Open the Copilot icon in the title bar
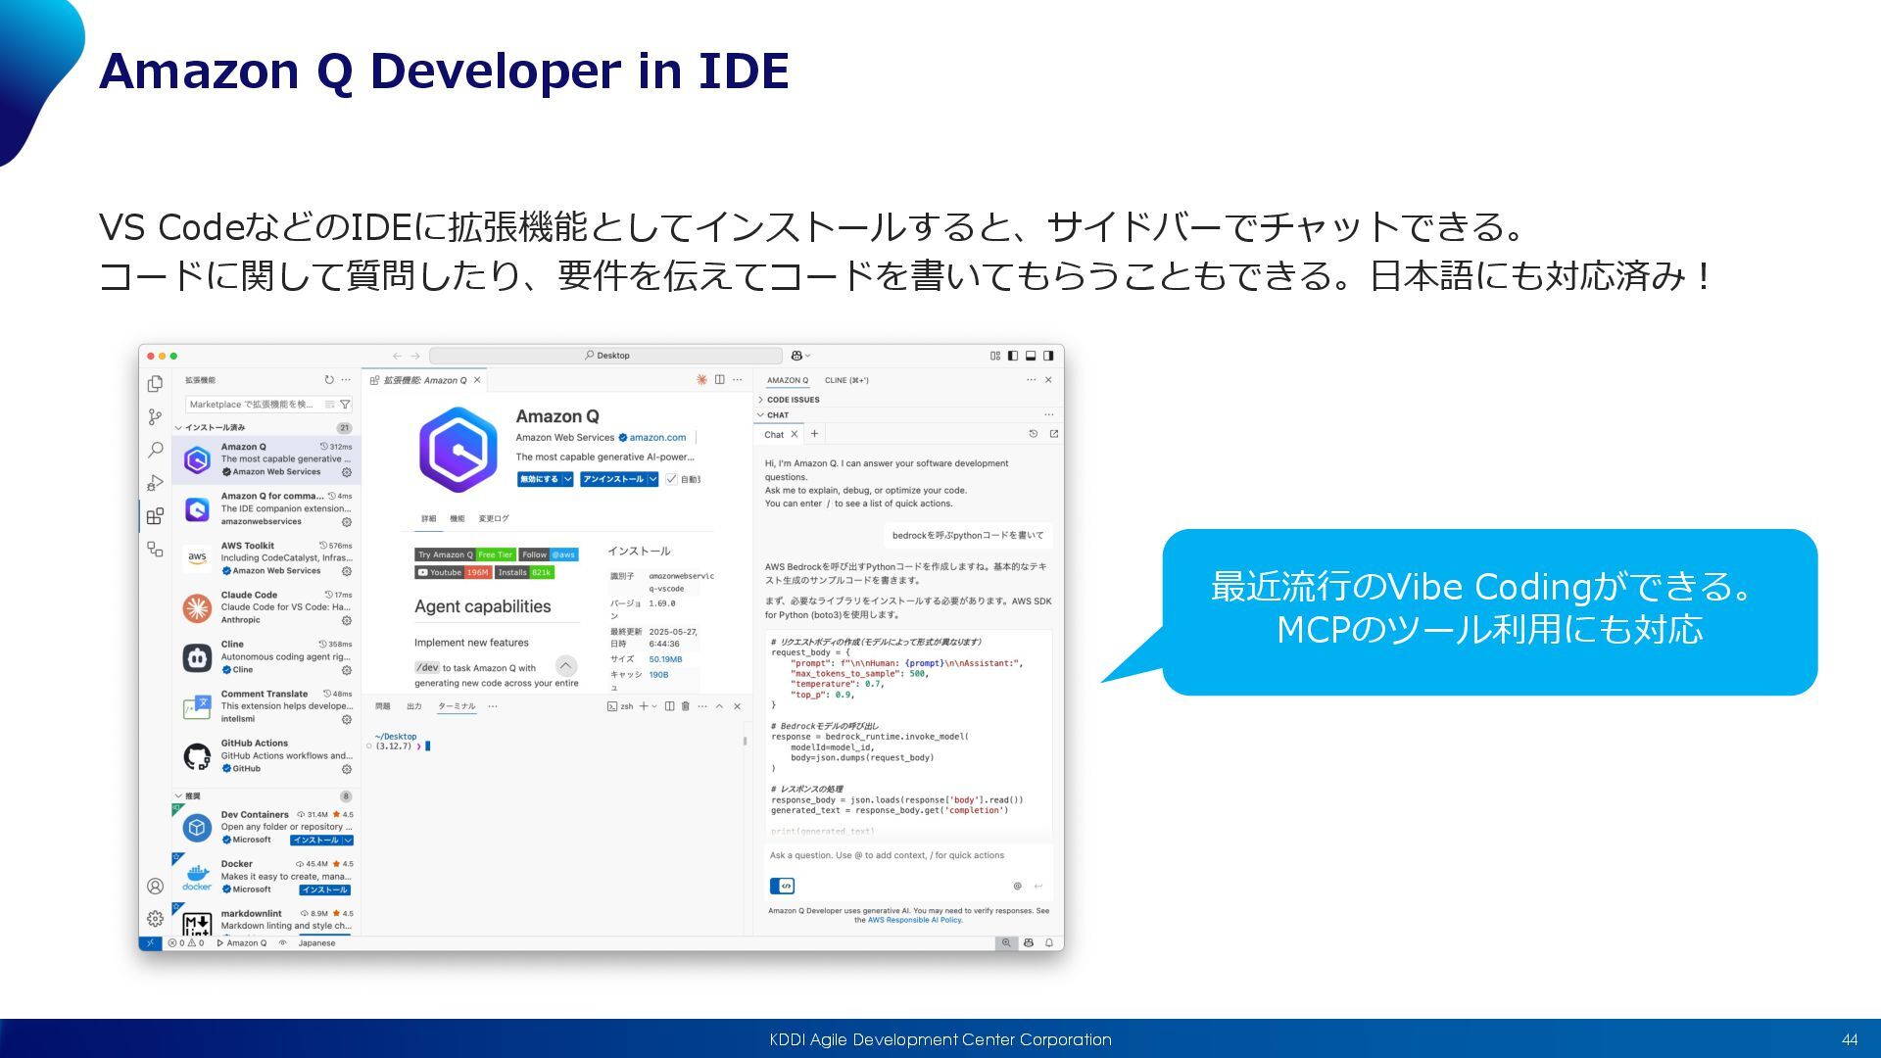 797,356
